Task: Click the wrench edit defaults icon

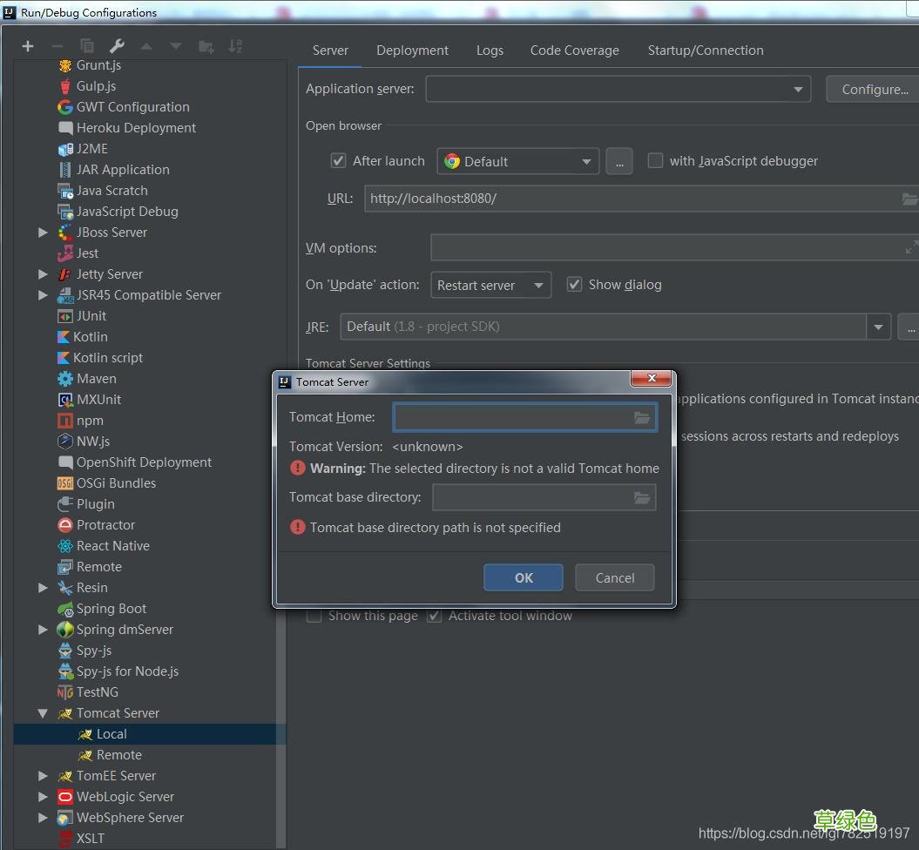Action: pos(117,46)
